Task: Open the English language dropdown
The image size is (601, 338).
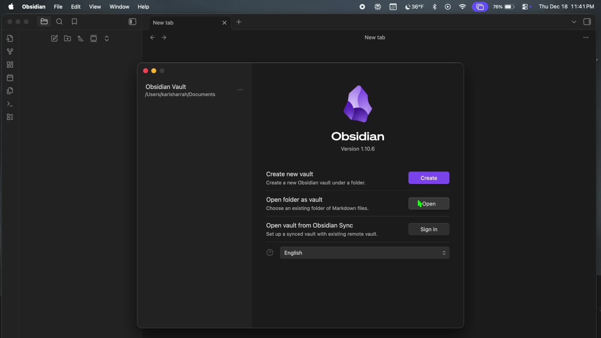Action: pyautogui.click(x=365, y=253)
